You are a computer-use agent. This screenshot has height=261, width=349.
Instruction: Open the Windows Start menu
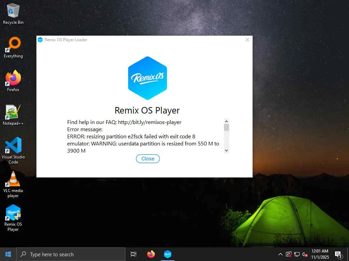click(x=8, y=254)
